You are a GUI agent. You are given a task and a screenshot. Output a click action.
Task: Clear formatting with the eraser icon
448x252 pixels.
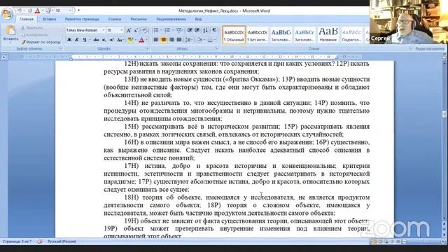145,30
